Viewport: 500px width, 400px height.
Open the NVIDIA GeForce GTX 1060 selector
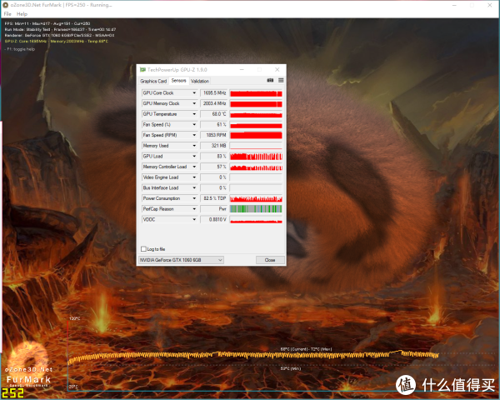coord(181,260)
